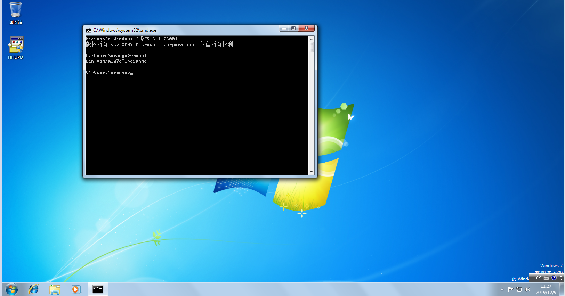Open language bar soft keyboard icon

coord(546,278)
